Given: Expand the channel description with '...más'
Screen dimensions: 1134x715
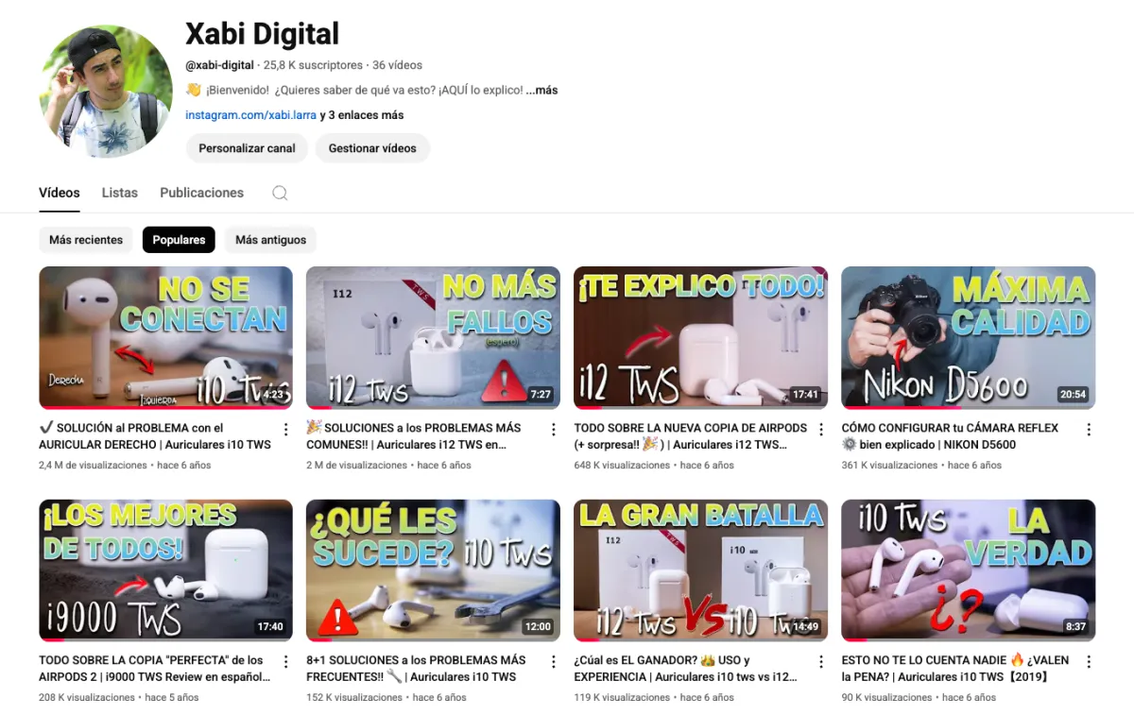Looking at the screenshot, I should pos(541,91).
